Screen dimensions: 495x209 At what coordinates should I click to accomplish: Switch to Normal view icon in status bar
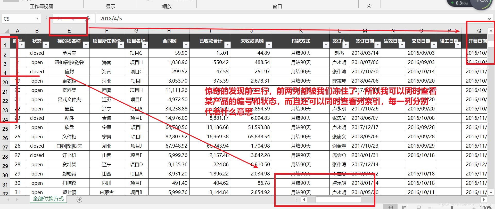coord(390,207)
